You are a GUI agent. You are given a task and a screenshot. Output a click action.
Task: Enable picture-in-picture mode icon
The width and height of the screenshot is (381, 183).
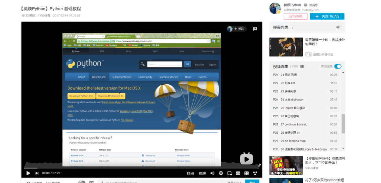229,173
